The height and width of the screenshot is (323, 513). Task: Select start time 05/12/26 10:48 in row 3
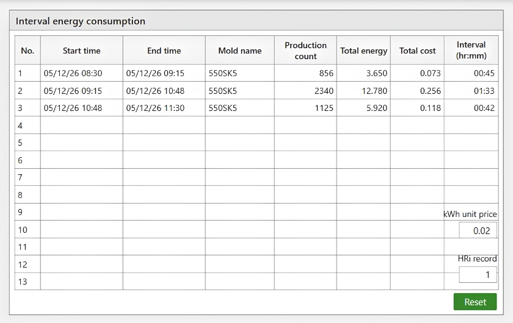pyautogui.click(x=73, y=108)
